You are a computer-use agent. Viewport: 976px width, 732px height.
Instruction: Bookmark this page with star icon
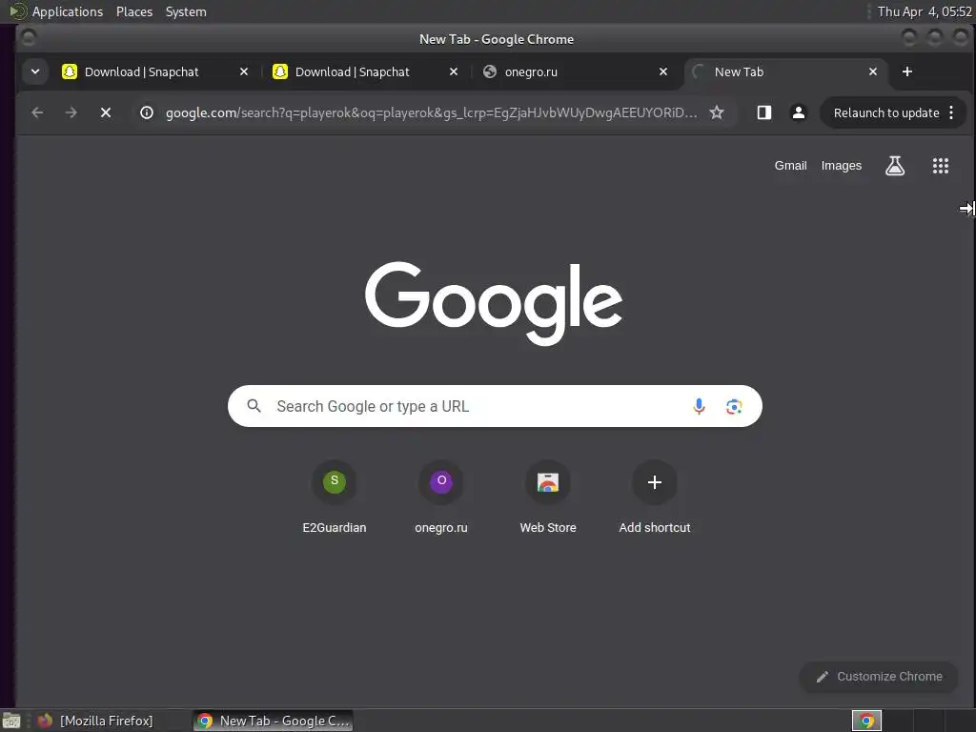pos(717,112)
